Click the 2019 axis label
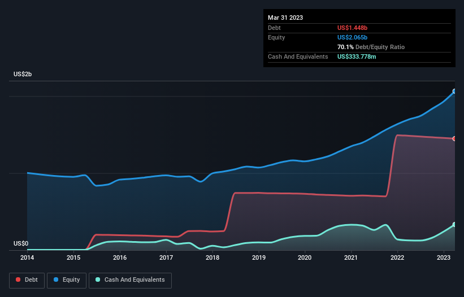Screen dimensions: 464x297 tap(259, 257)
